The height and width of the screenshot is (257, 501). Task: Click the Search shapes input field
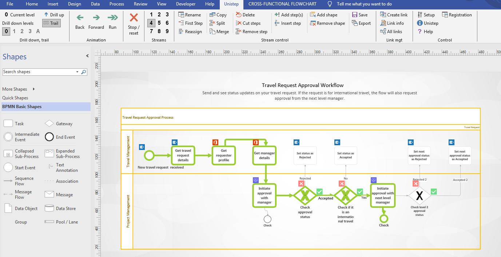[38, 72]
